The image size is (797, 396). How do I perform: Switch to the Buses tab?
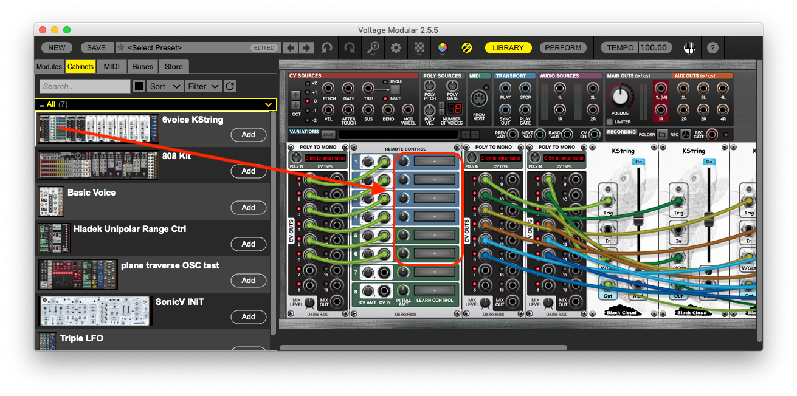(x=142, y=67)
